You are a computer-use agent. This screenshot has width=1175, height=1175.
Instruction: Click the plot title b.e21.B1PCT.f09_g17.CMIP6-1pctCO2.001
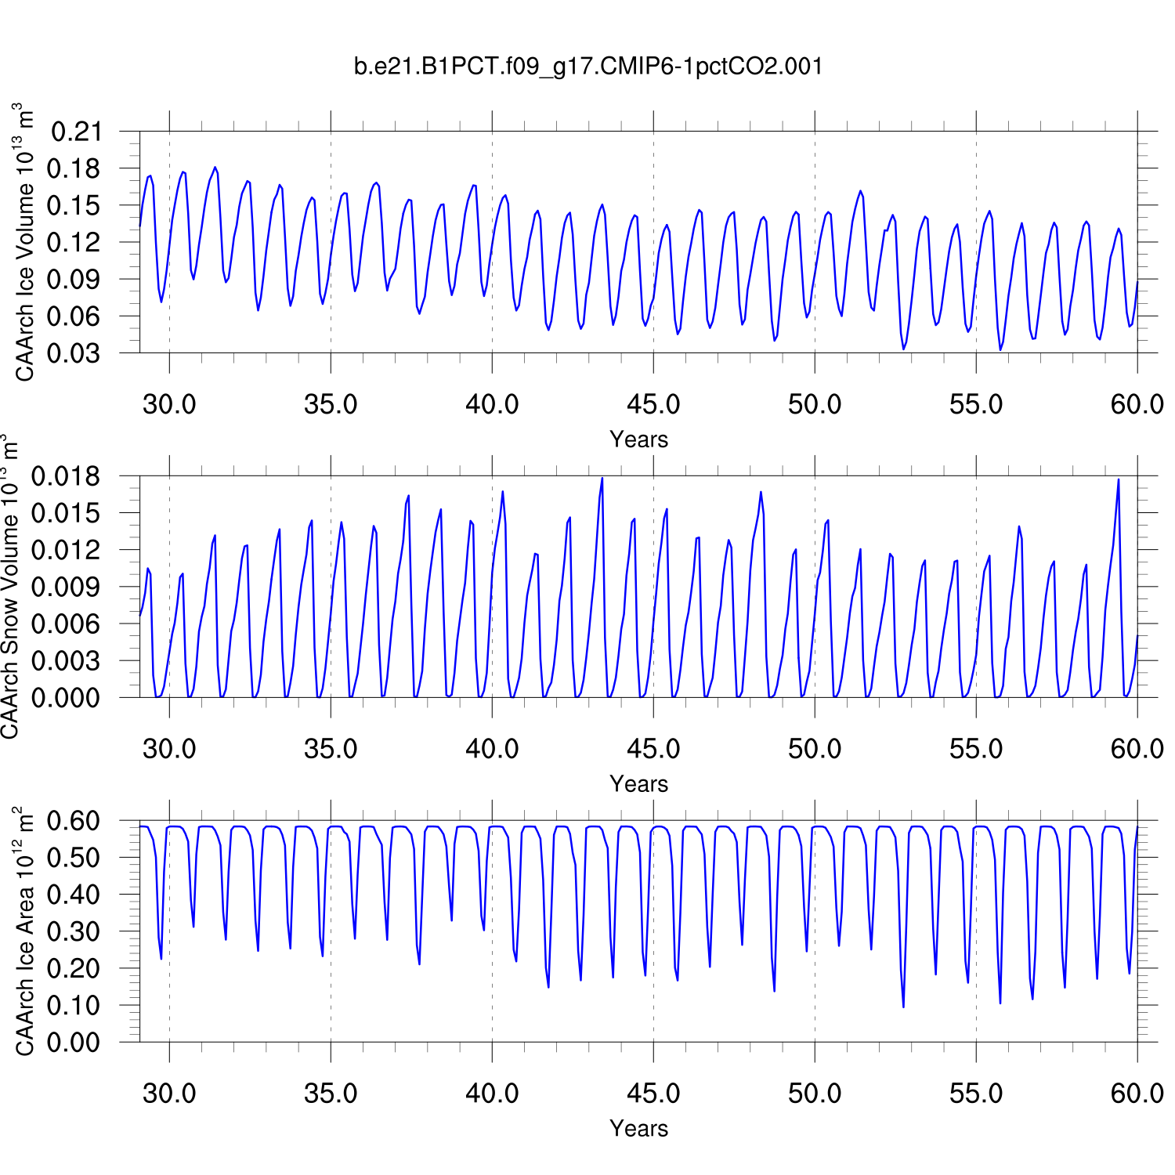point(588,67)
